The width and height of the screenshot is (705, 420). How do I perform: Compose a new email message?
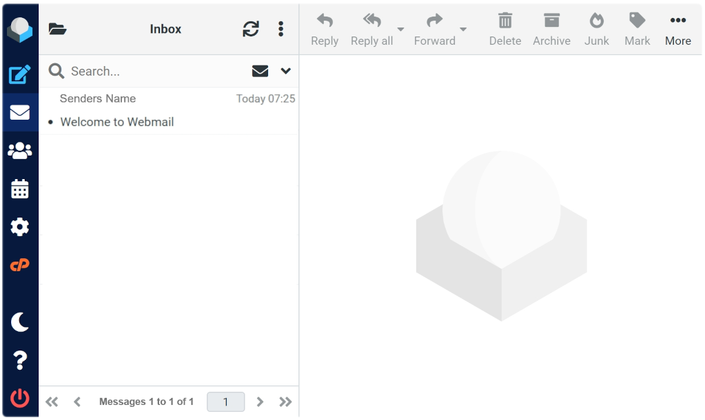tap(19, 74)
